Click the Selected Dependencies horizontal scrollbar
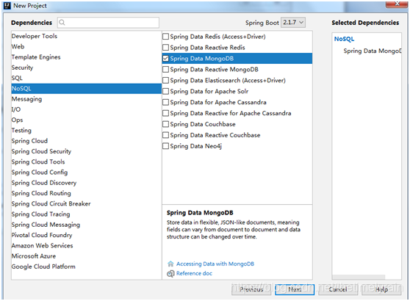Viewport: 410px width, 301px height. [x=359, y=277]
